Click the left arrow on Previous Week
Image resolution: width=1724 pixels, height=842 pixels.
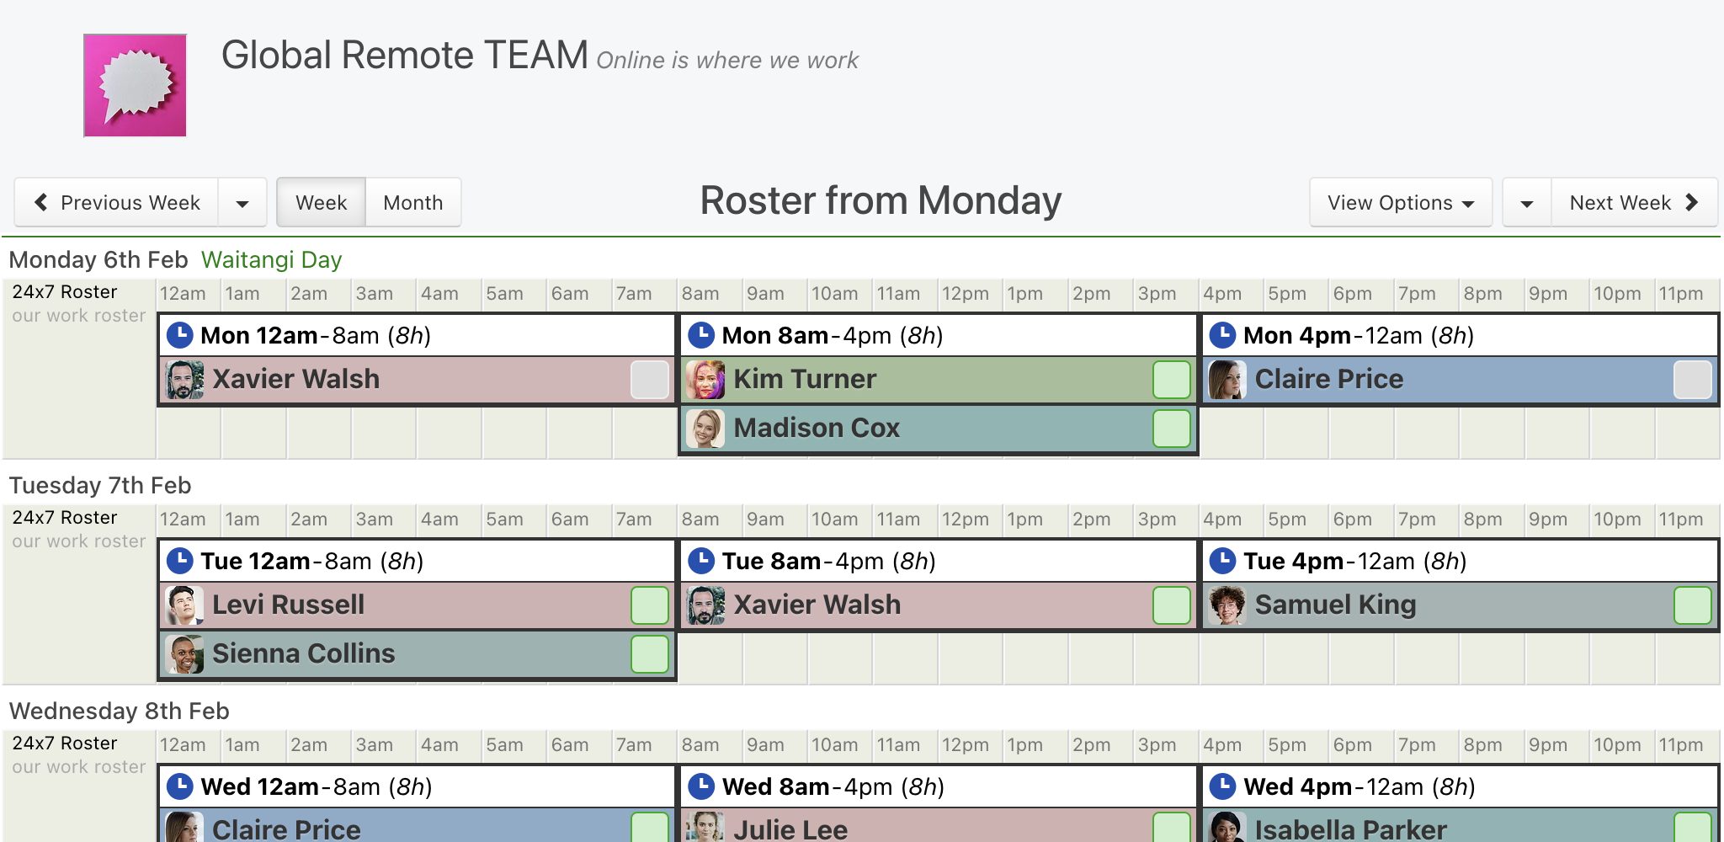(40, 202)
